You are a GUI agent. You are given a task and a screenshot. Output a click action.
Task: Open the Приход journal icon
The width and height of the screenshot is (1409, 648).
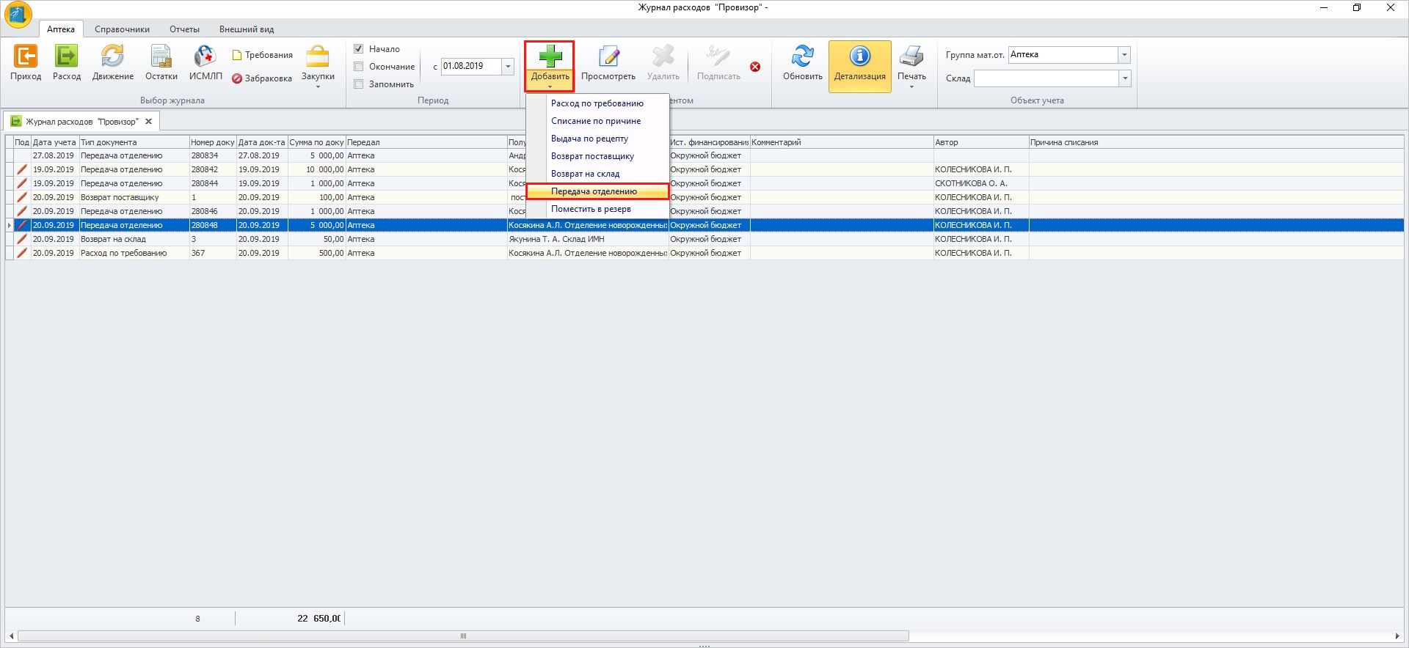(x=26, y=57)
